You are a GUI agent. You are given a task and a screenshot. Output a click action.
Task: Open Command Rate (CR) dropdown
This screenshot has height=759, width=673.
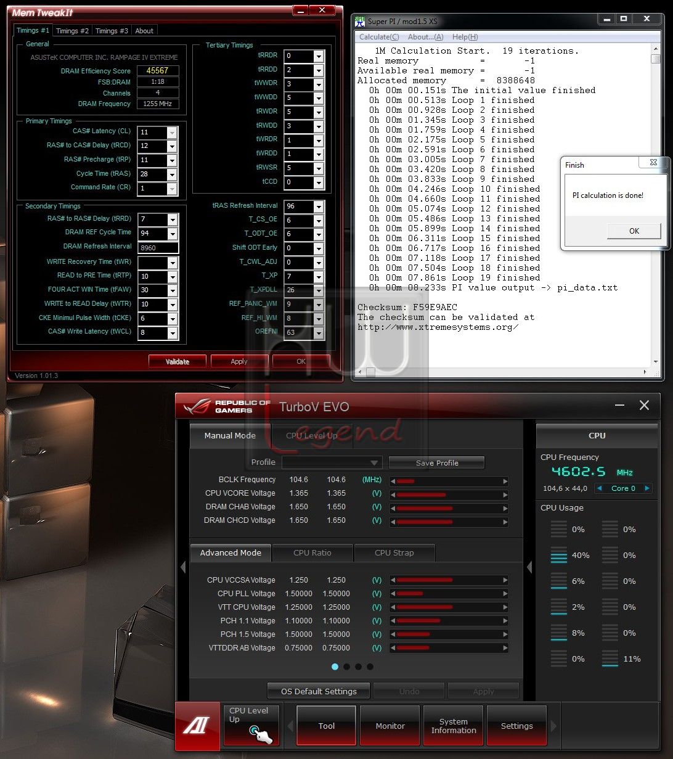click(x=172, y=189)
